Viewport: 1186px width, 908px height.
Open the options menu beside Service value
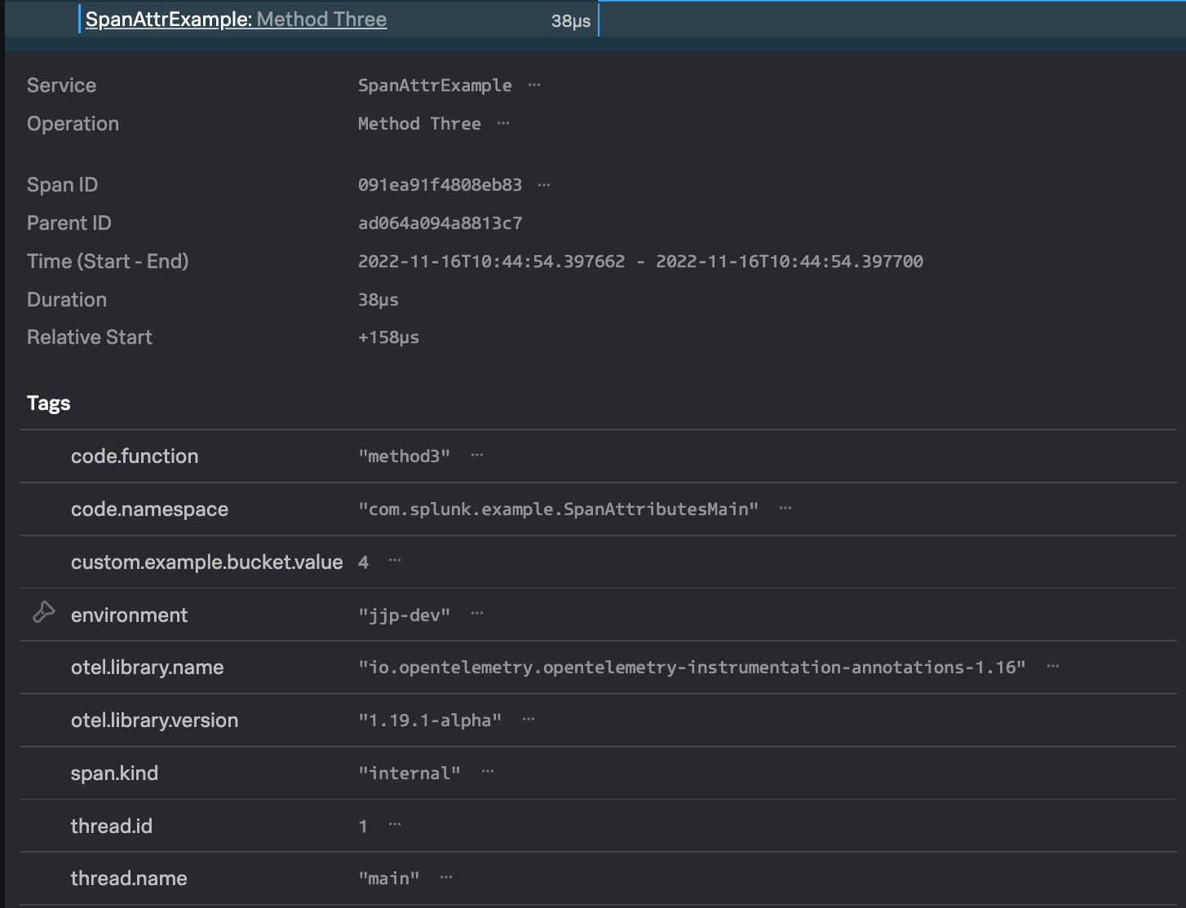(x=534, y=85)
